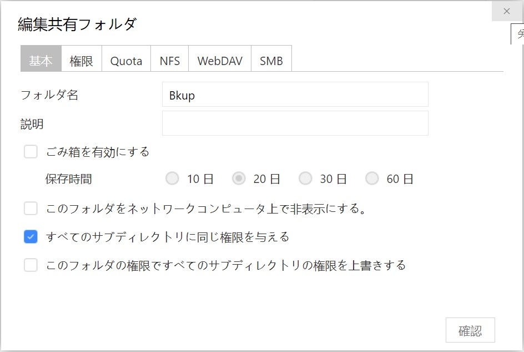Image resolution: width=524 pixels, height=352 pixels.
Task: Switch to the Quota tab
Action: click(x=126, y=61)
